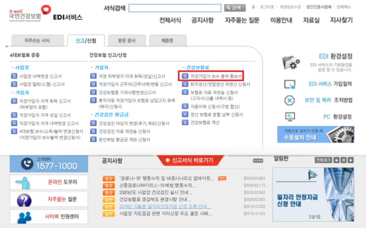
Task: Open EDI 서비스 가입절차
Action: (x=330, y=84)
